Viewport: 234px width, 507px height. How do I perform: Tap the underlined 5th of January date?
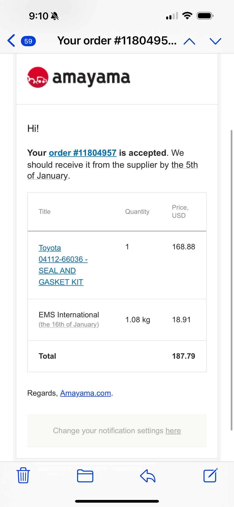(x=113, y=170)
